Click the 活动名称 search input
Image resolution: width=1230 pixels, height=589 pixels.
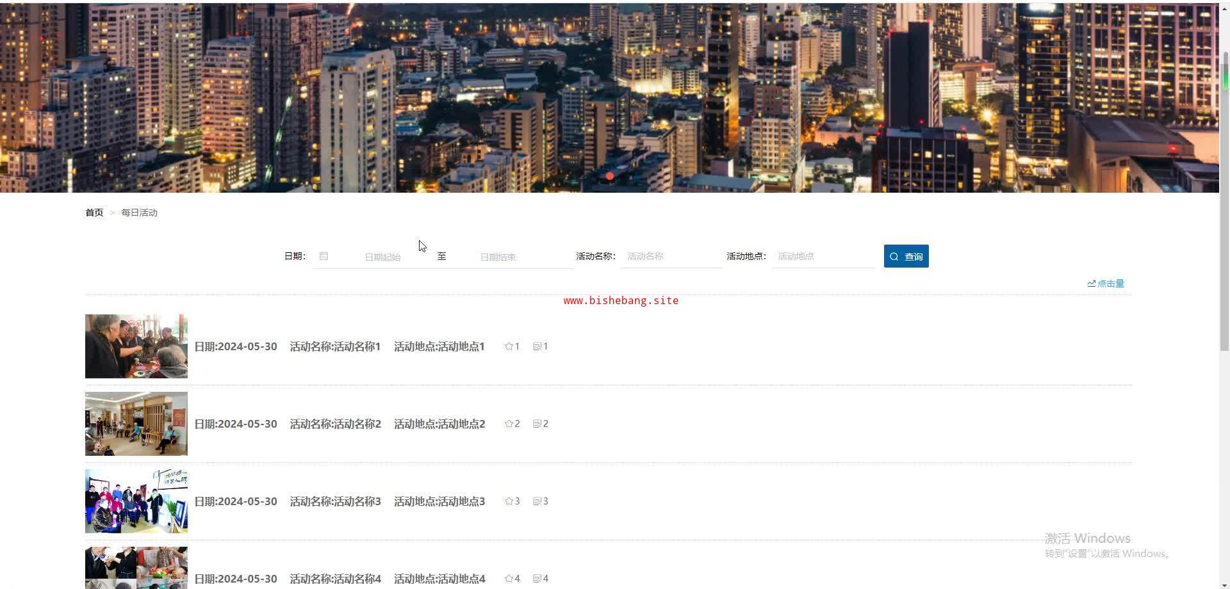pos(671,256)
